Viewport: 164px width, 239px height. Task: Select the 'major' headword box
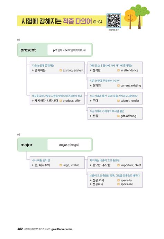[55, 145]
